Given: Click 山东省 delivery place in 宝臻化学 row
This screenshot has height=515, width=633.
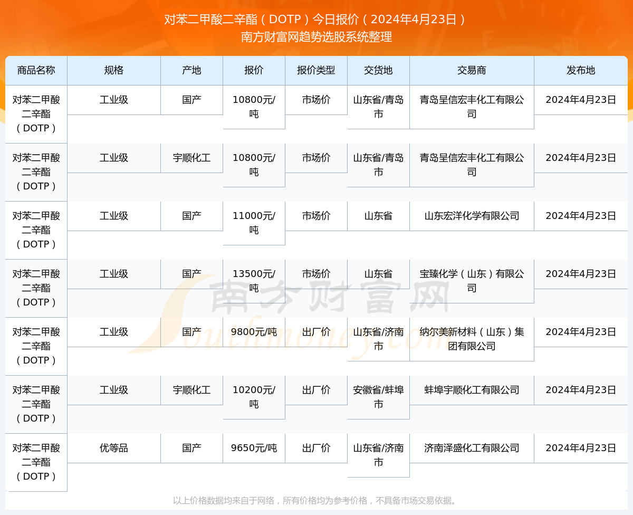Looking at the screenshot, I should [378, 274].
